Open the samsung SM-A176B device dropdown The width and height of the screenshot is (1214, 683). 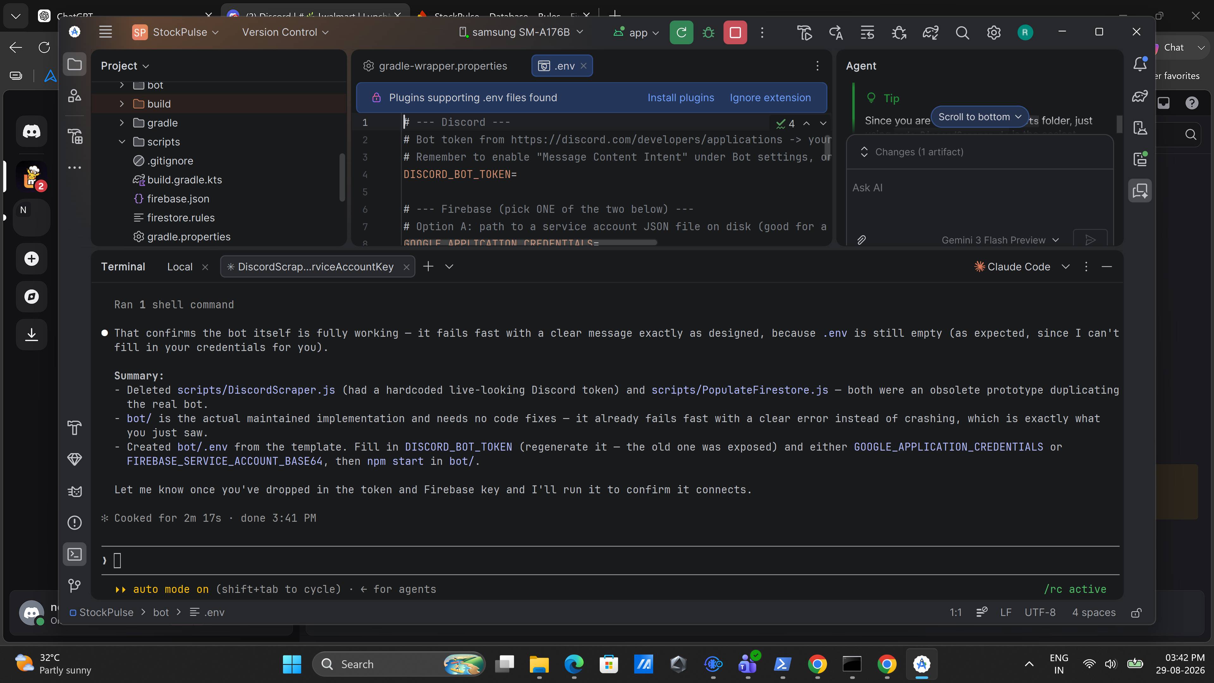click(521, 32)
